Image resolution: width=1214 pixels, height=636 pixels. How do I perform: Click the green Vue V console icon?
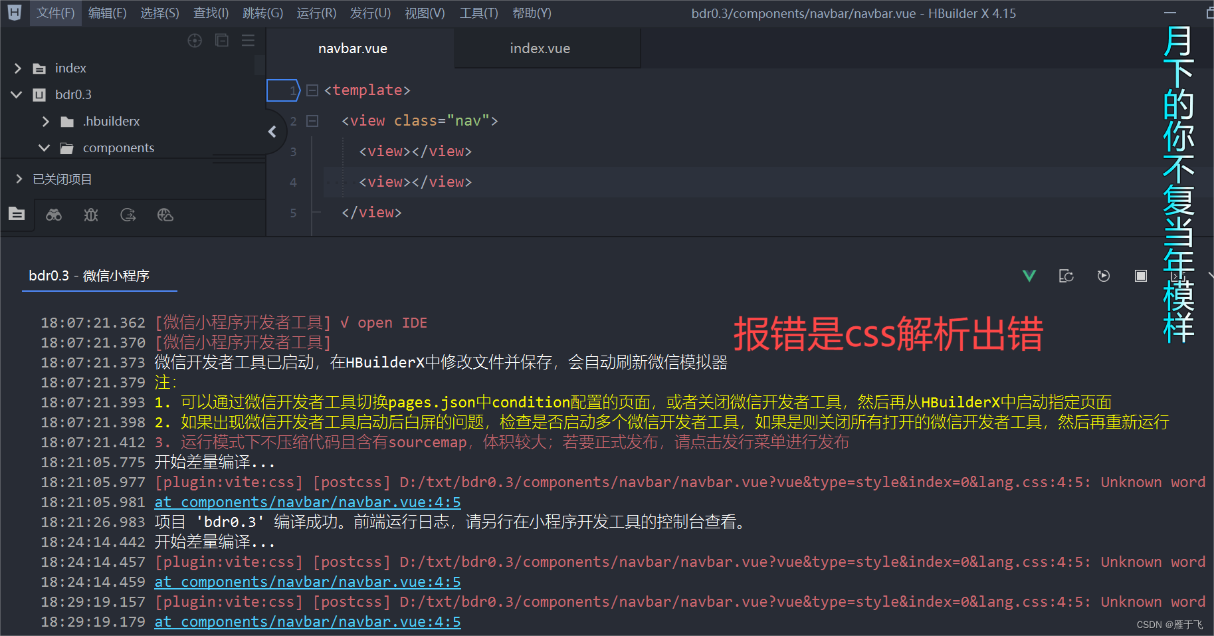1029,276
